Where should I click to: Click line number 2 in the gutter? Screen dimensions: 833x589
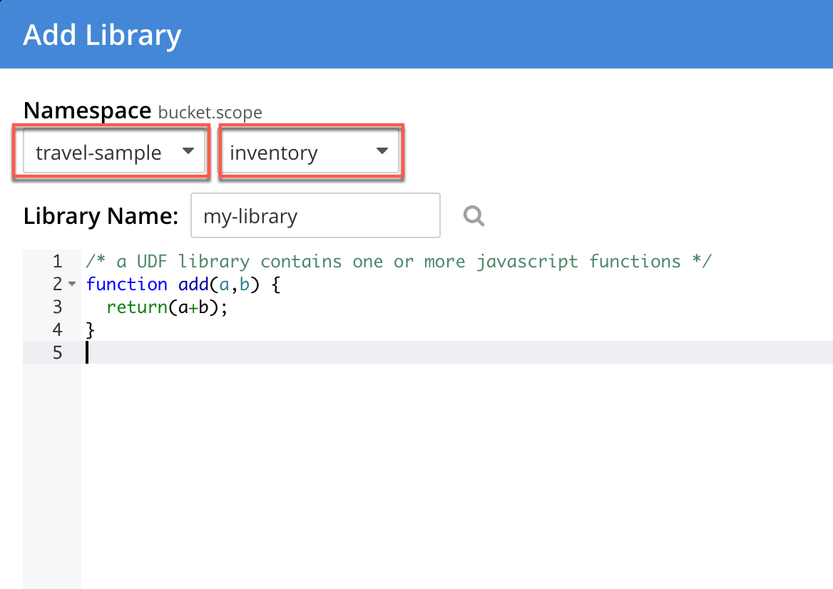57,284
